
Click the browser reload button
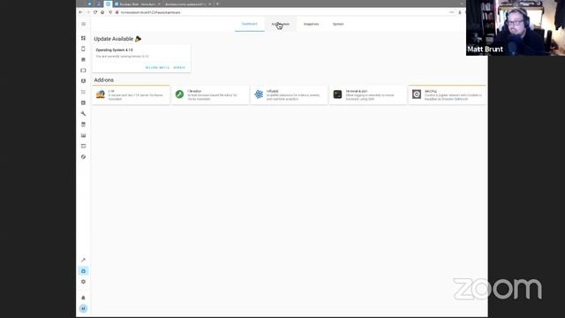tap(95, 12)
